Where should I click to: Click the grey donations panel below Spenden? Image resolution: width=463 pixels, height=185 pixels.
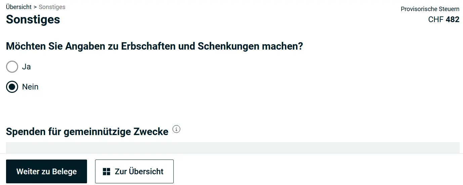coord(233,147)
